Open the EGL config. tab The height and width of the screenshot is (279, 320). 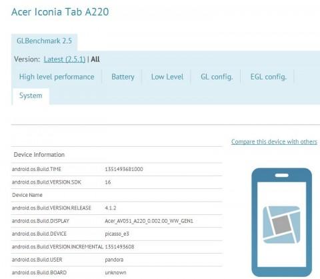point(269,77)
